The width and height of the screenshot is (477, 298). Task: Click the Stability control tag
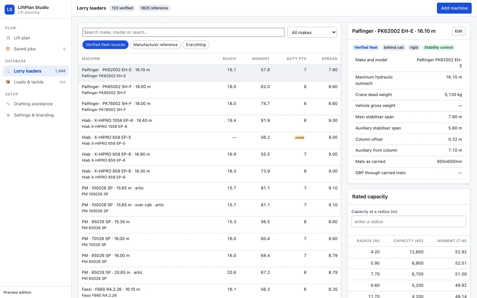[x=439, y=47]
